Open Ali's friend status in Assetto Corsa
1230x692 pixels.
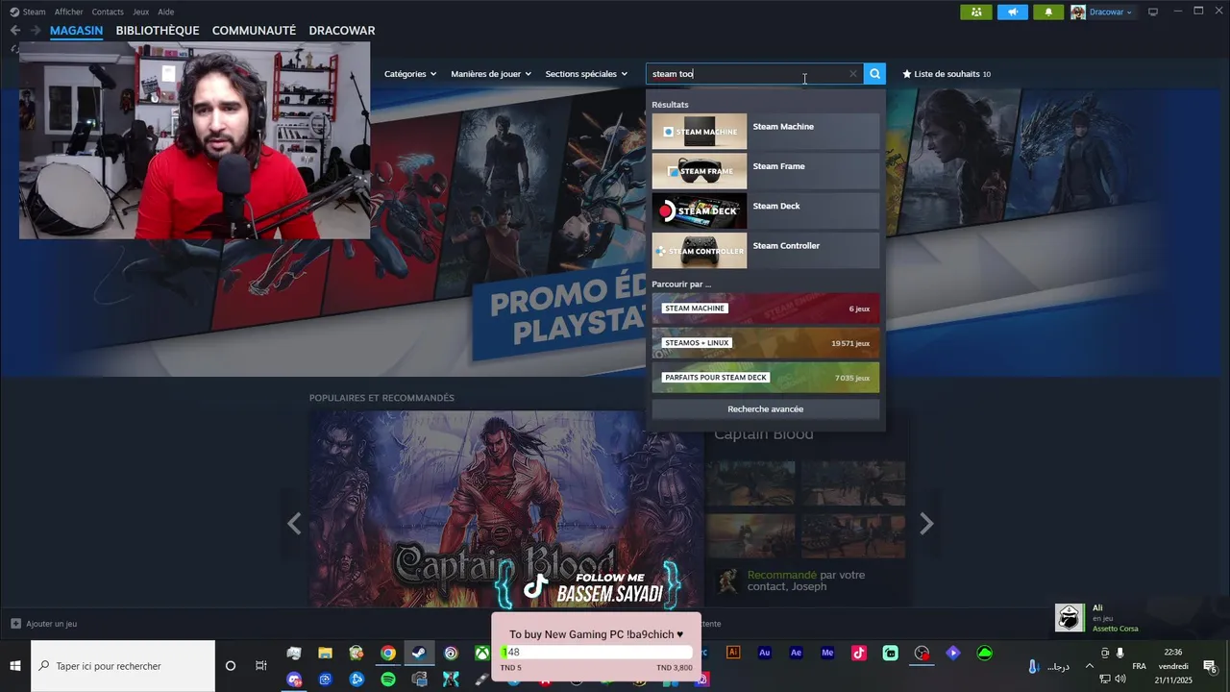(1097, 618)
